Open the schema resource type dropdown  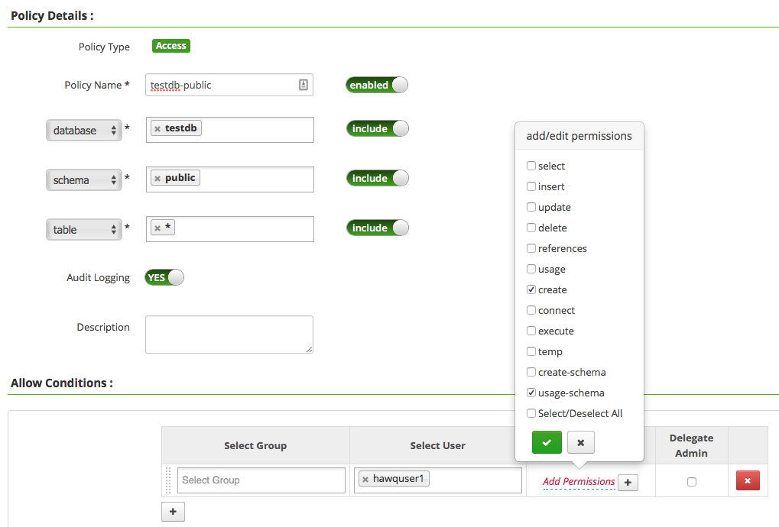pyautogui.click(x=83, y=180)
